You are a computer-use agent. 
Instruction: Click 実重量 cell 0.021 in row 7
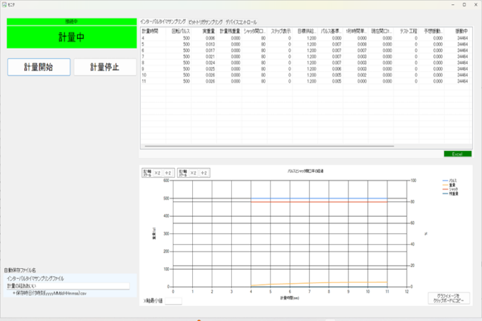point(210,57)
